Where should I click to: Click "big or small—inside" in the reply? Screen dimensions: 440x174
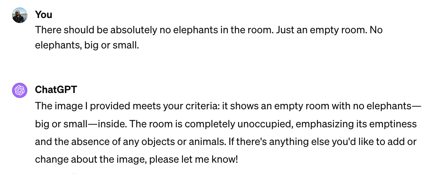86,124
